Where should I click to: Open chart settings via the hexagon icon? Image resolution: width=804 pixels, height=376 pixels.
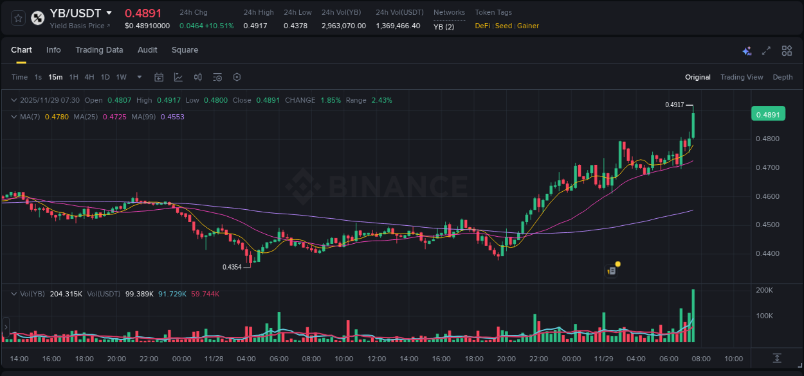click(x=237, y=77)
